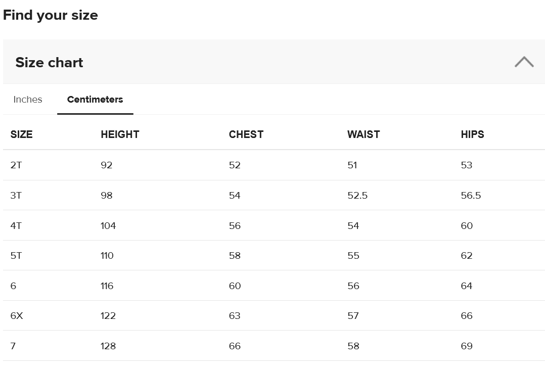The height and width of the screenshot is (374, 545).
Task: Select the 4T size row label
Action: 16,226
